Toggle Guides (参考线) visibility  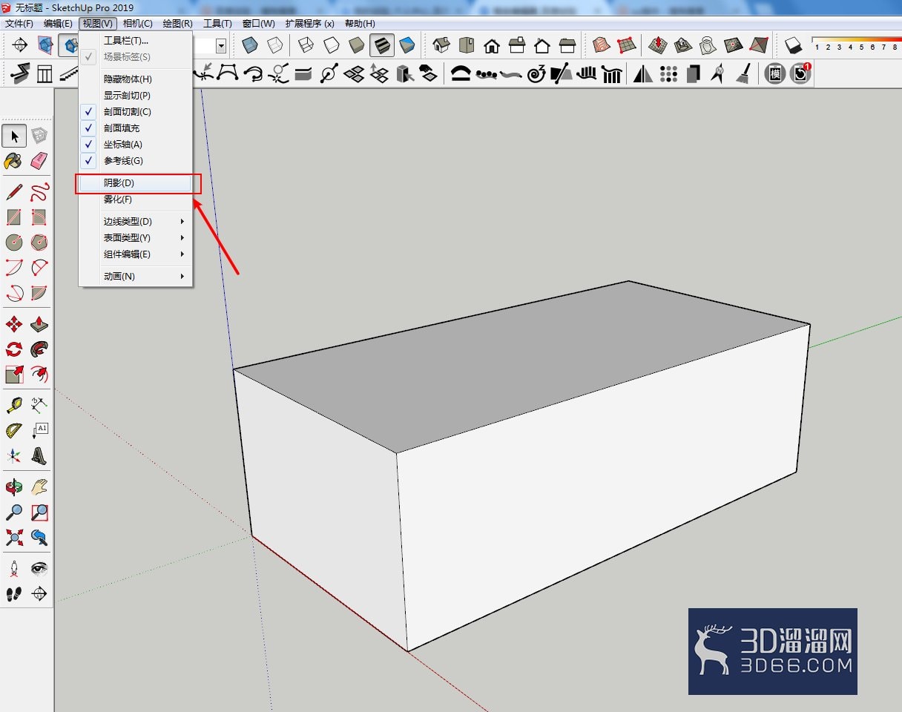pyautogui.click(x=136, y=161)
